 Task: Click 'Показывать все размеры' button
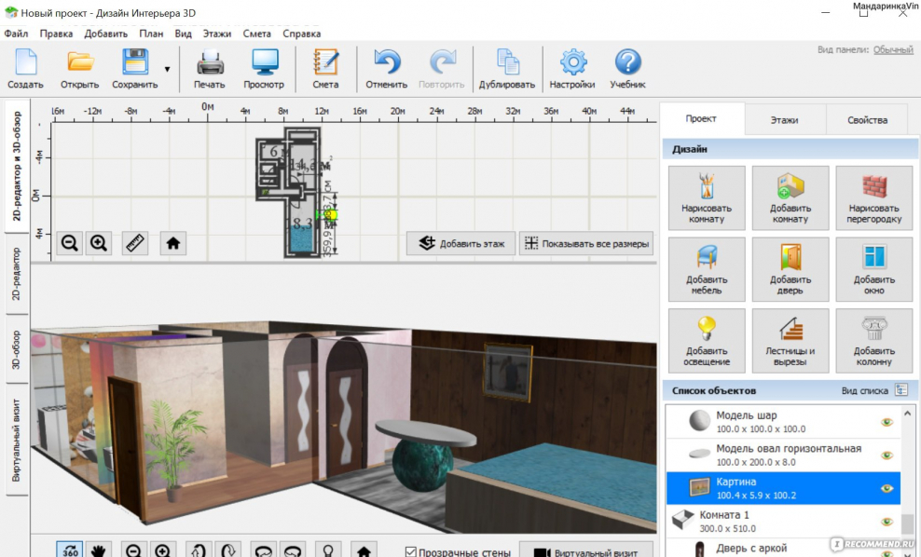pos(586,244)
